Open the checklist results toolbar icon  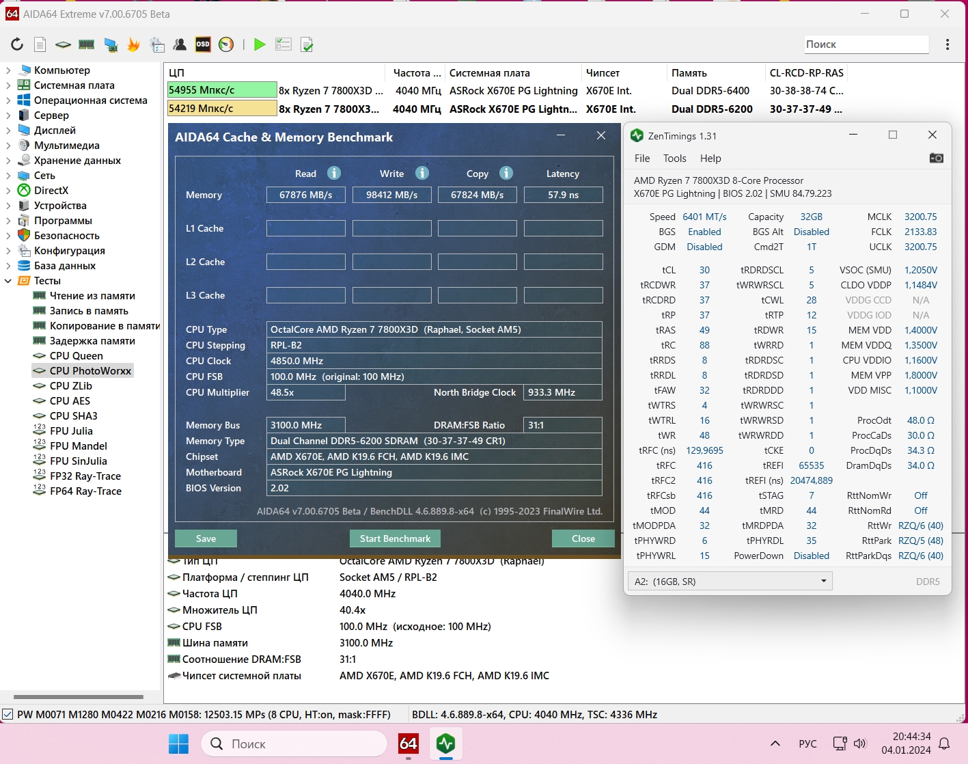[283, 44]
